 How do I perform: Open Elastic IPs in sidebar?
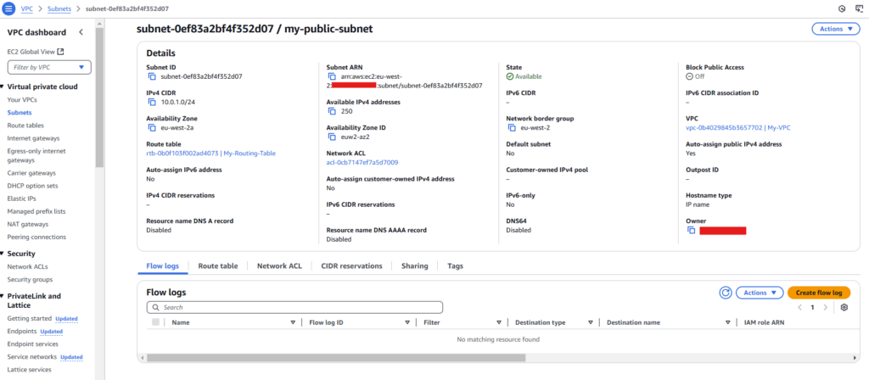pos(20,198)
